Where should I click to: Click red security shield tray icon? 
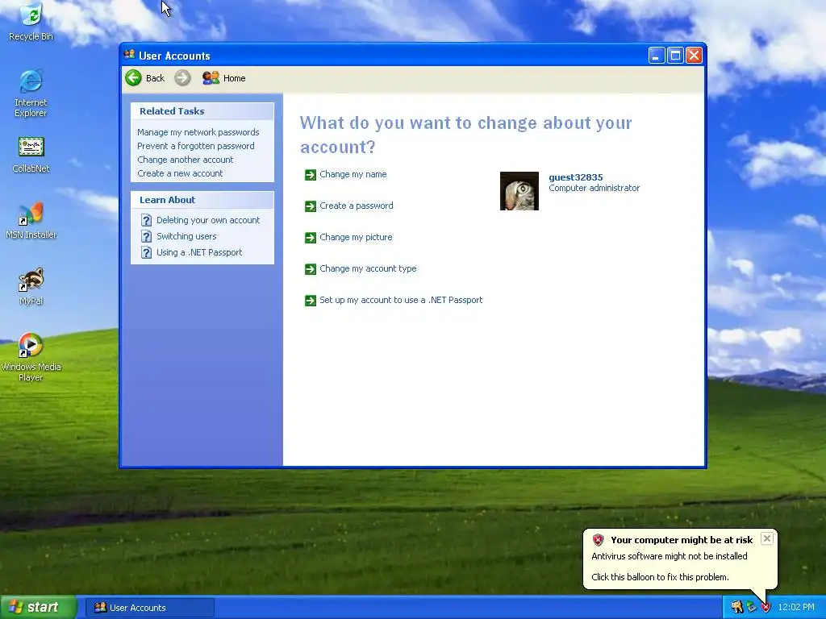tap(766, 607)
